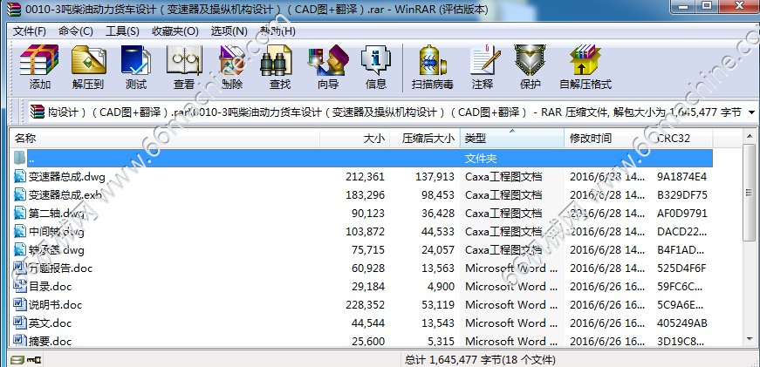Sort by the Size (大小) column header
760x367 pixels.
[x=354, y=139]
